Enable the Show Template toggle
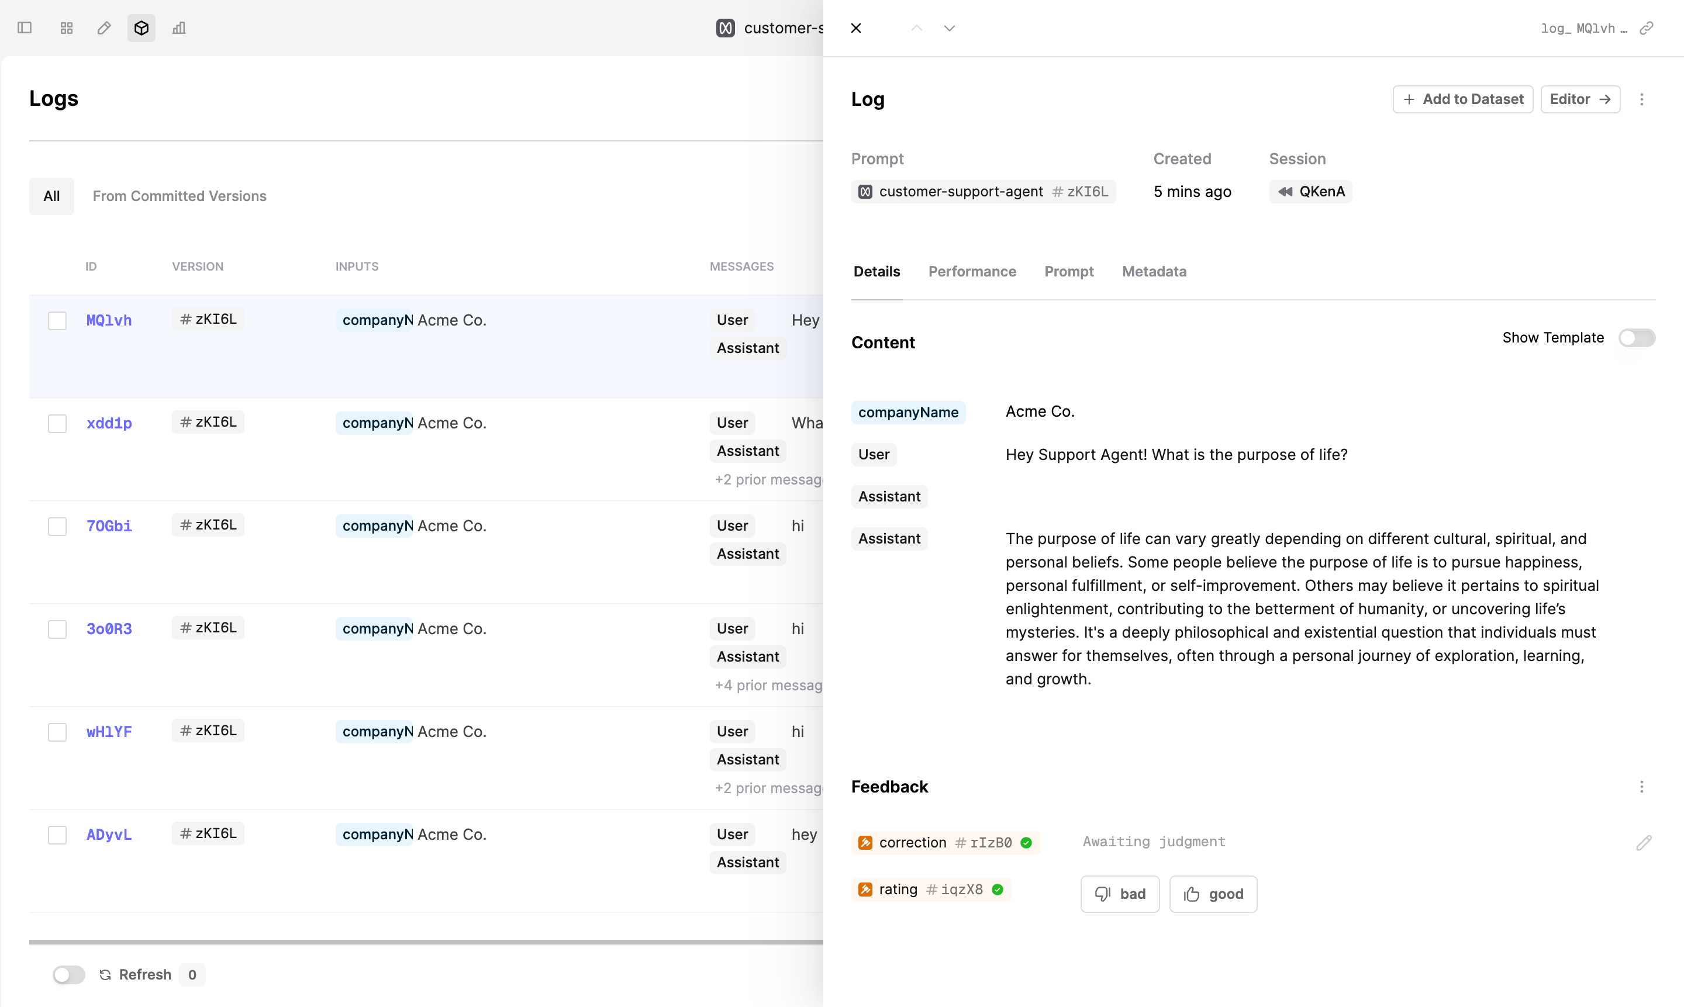 tap(1637, 337)
